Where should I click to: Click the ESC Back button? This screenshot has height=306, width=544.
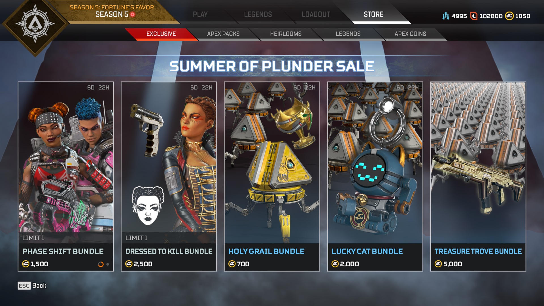[32, 286]
